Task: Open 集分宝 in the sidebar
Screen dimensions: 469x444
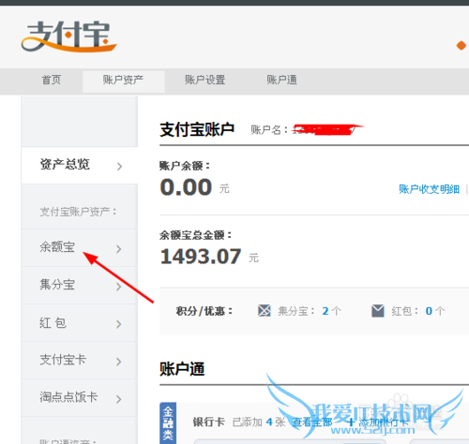Action: tap(80, 285)
